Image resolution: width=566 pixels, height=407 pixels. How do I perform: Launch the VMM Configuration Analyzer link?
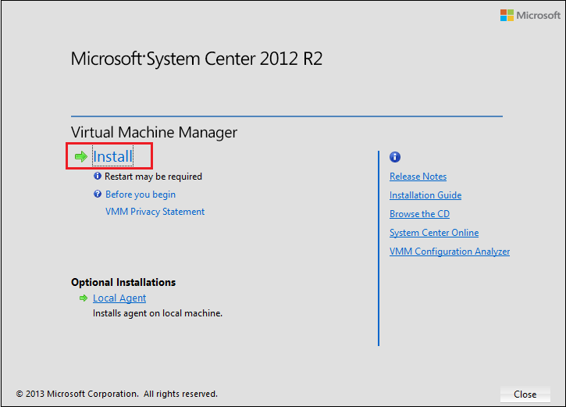(450, 252)
